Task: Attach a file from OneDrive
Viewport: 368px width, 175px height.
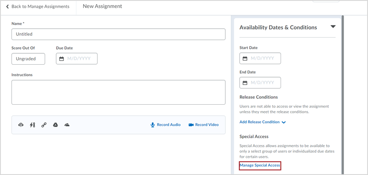Action: pos(67,125)
